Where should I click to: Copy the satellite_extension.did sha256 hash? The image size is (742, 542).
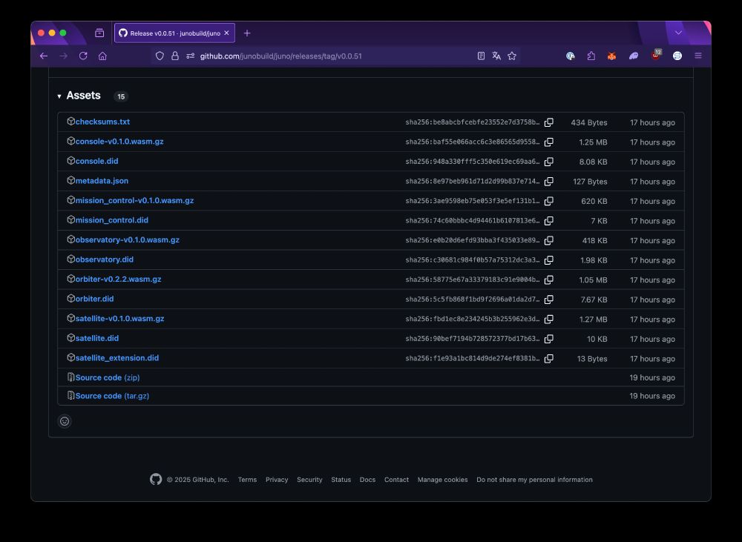coord(548,359)
